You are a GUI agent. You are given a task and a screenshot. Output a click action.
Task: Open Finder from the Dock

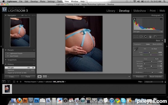pos(14,101)
